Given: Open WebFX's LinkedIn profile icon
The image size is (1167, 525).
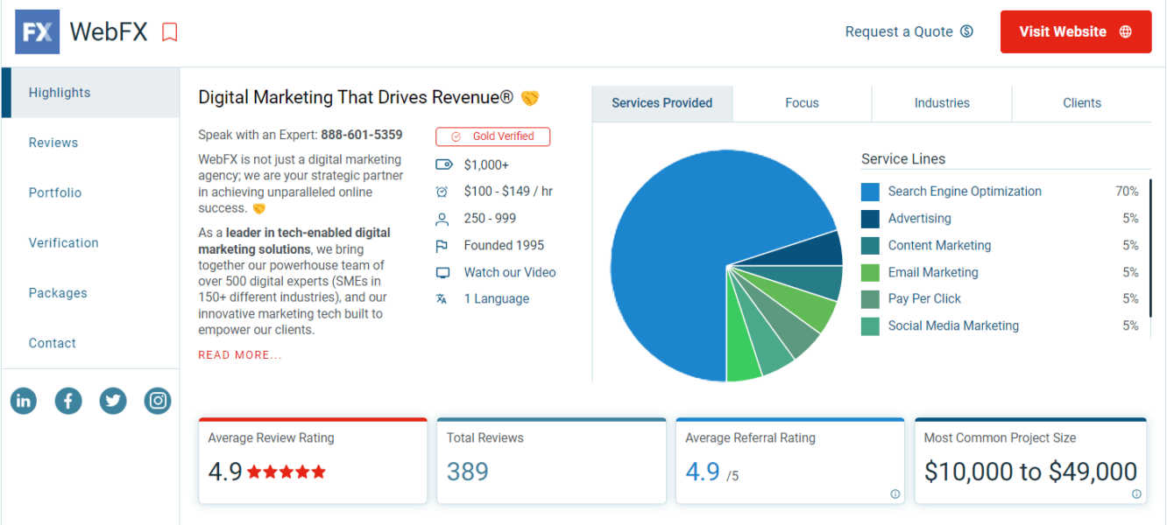Looking at the screenshot, I should click(x=24, y=400).
